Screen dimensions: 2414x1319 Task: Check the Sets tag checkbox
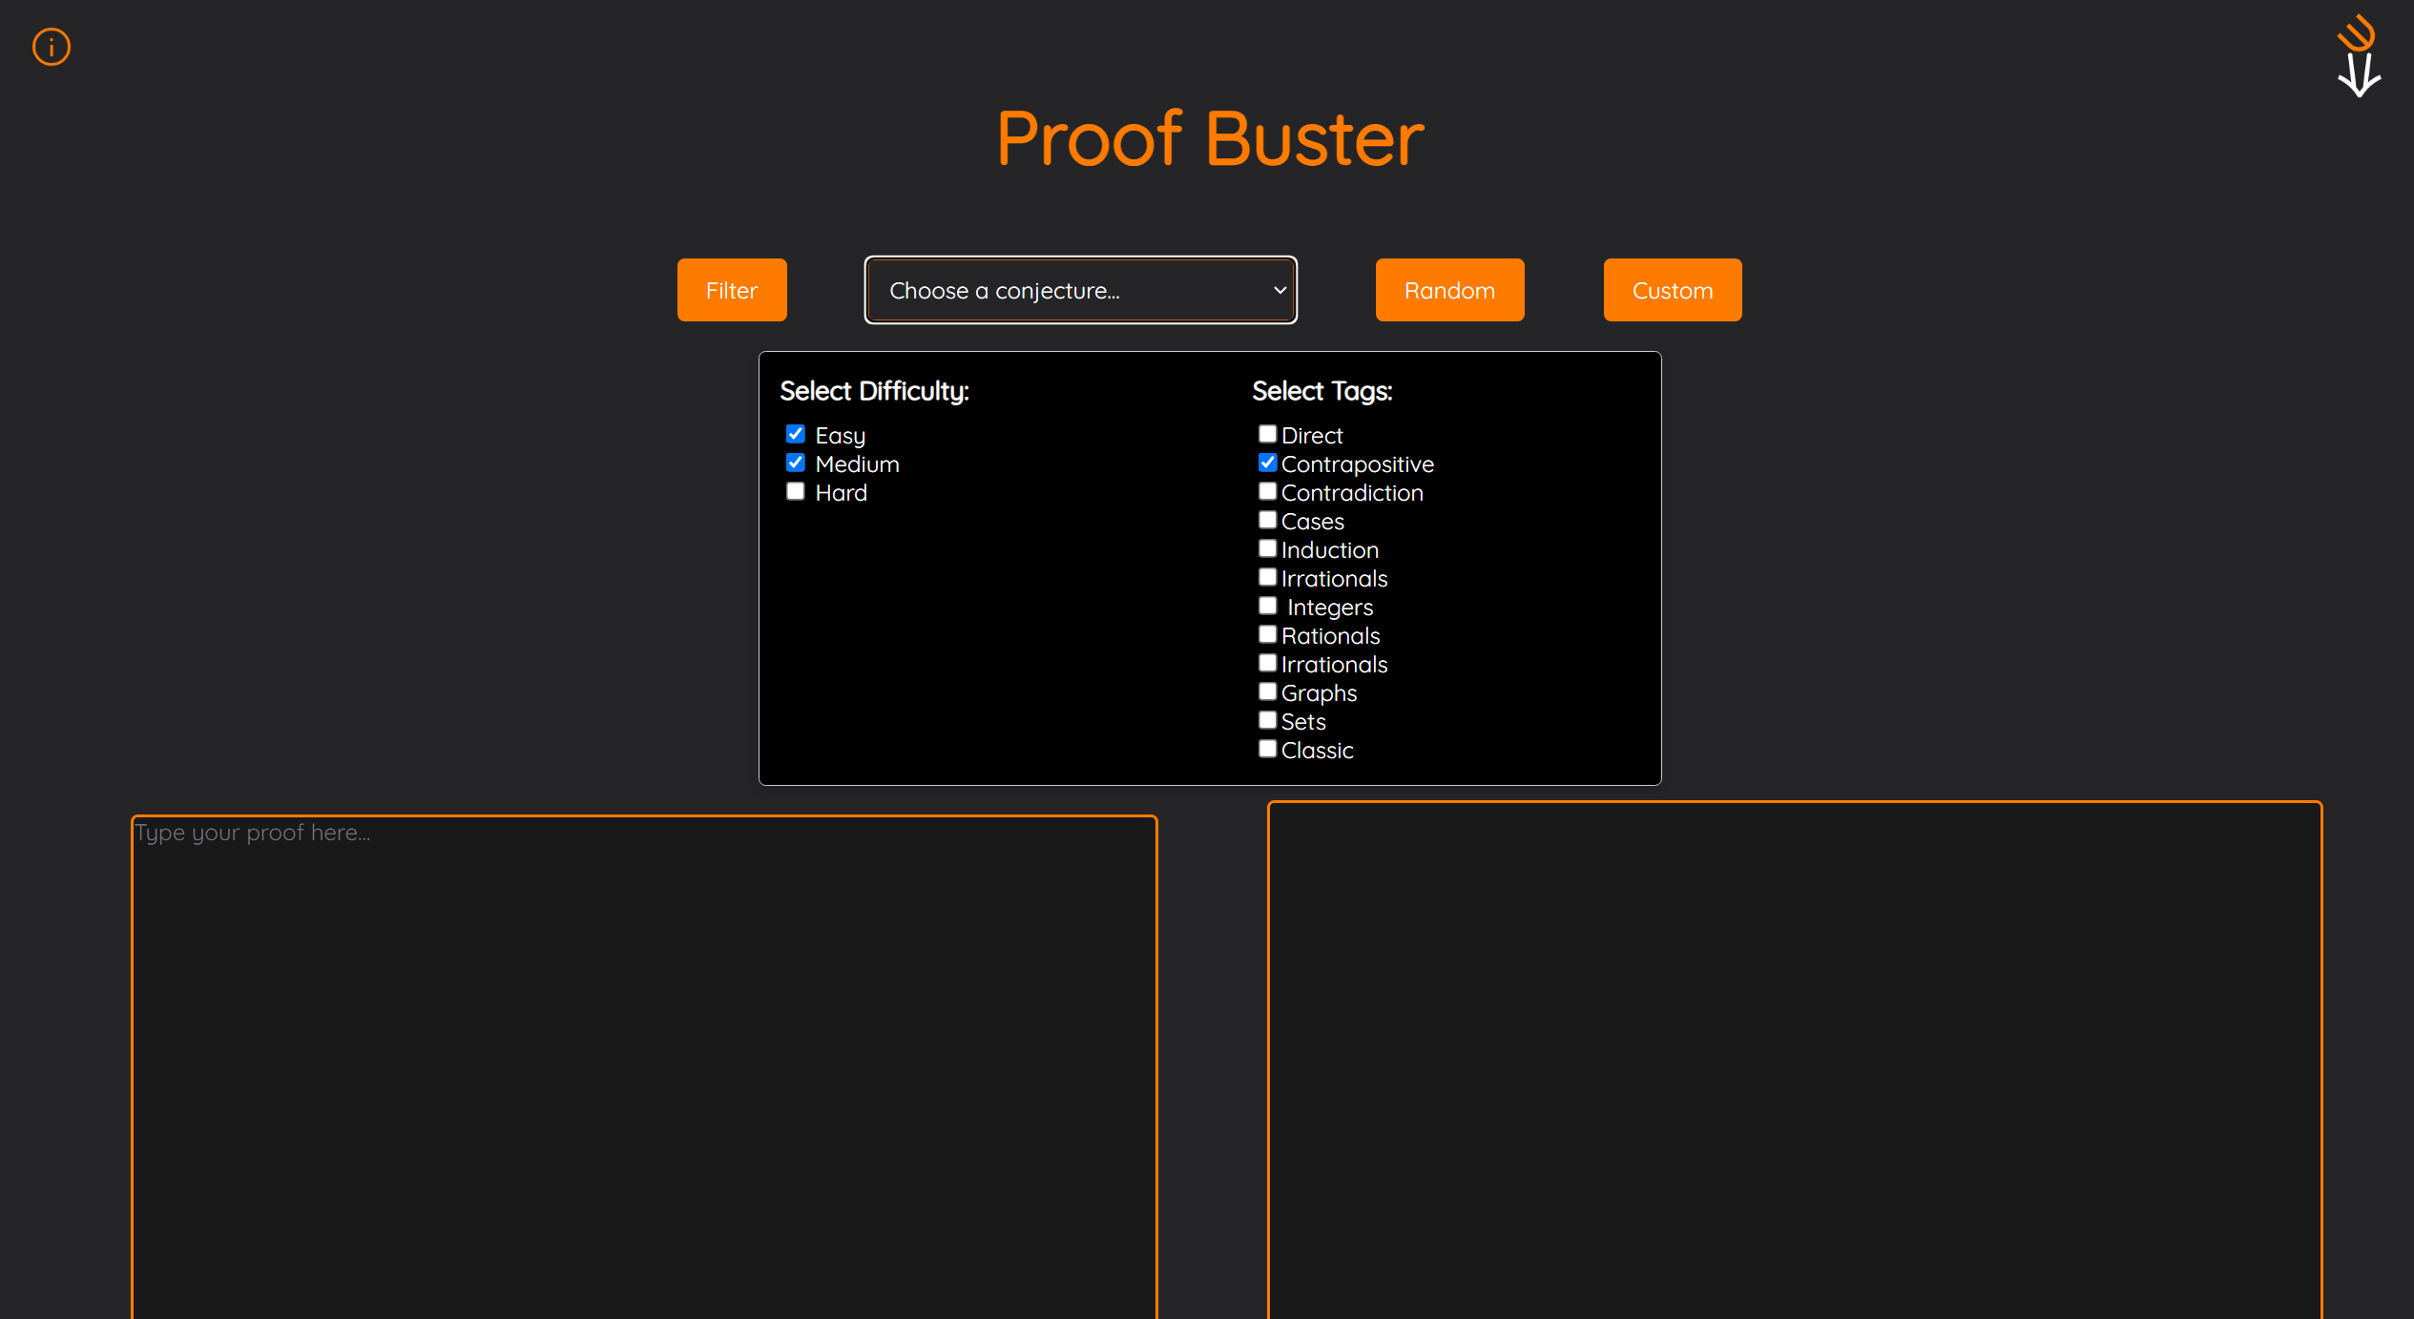pyautogui.click(x=1267, y=720)
